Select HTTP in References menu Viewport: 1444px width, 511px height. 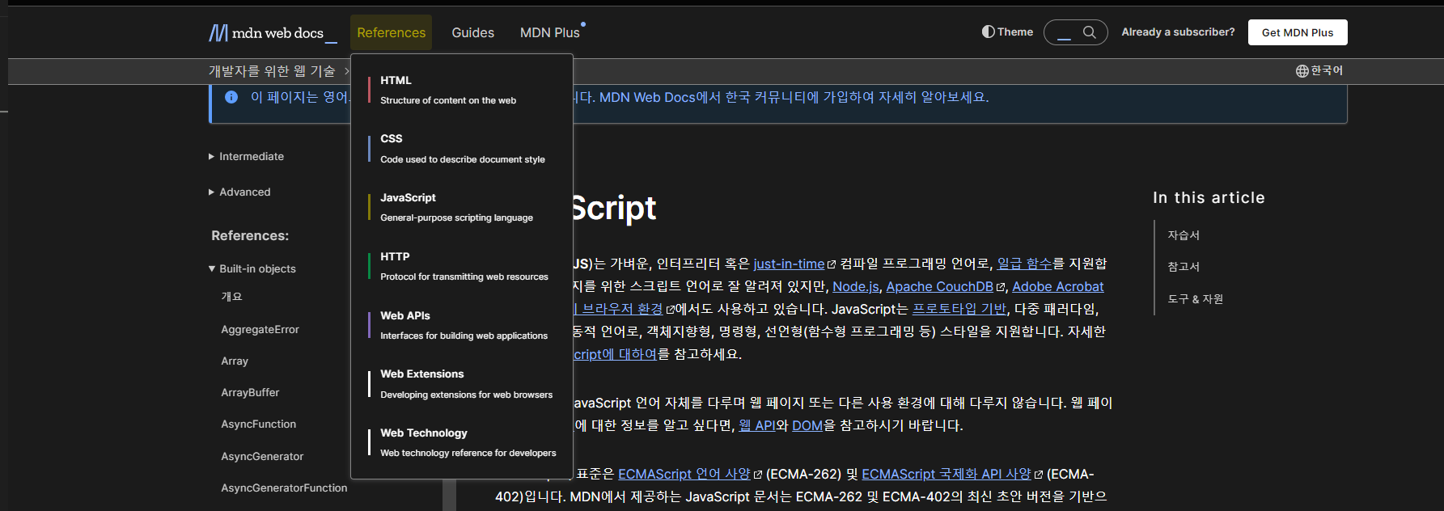[x=462, y=267]
